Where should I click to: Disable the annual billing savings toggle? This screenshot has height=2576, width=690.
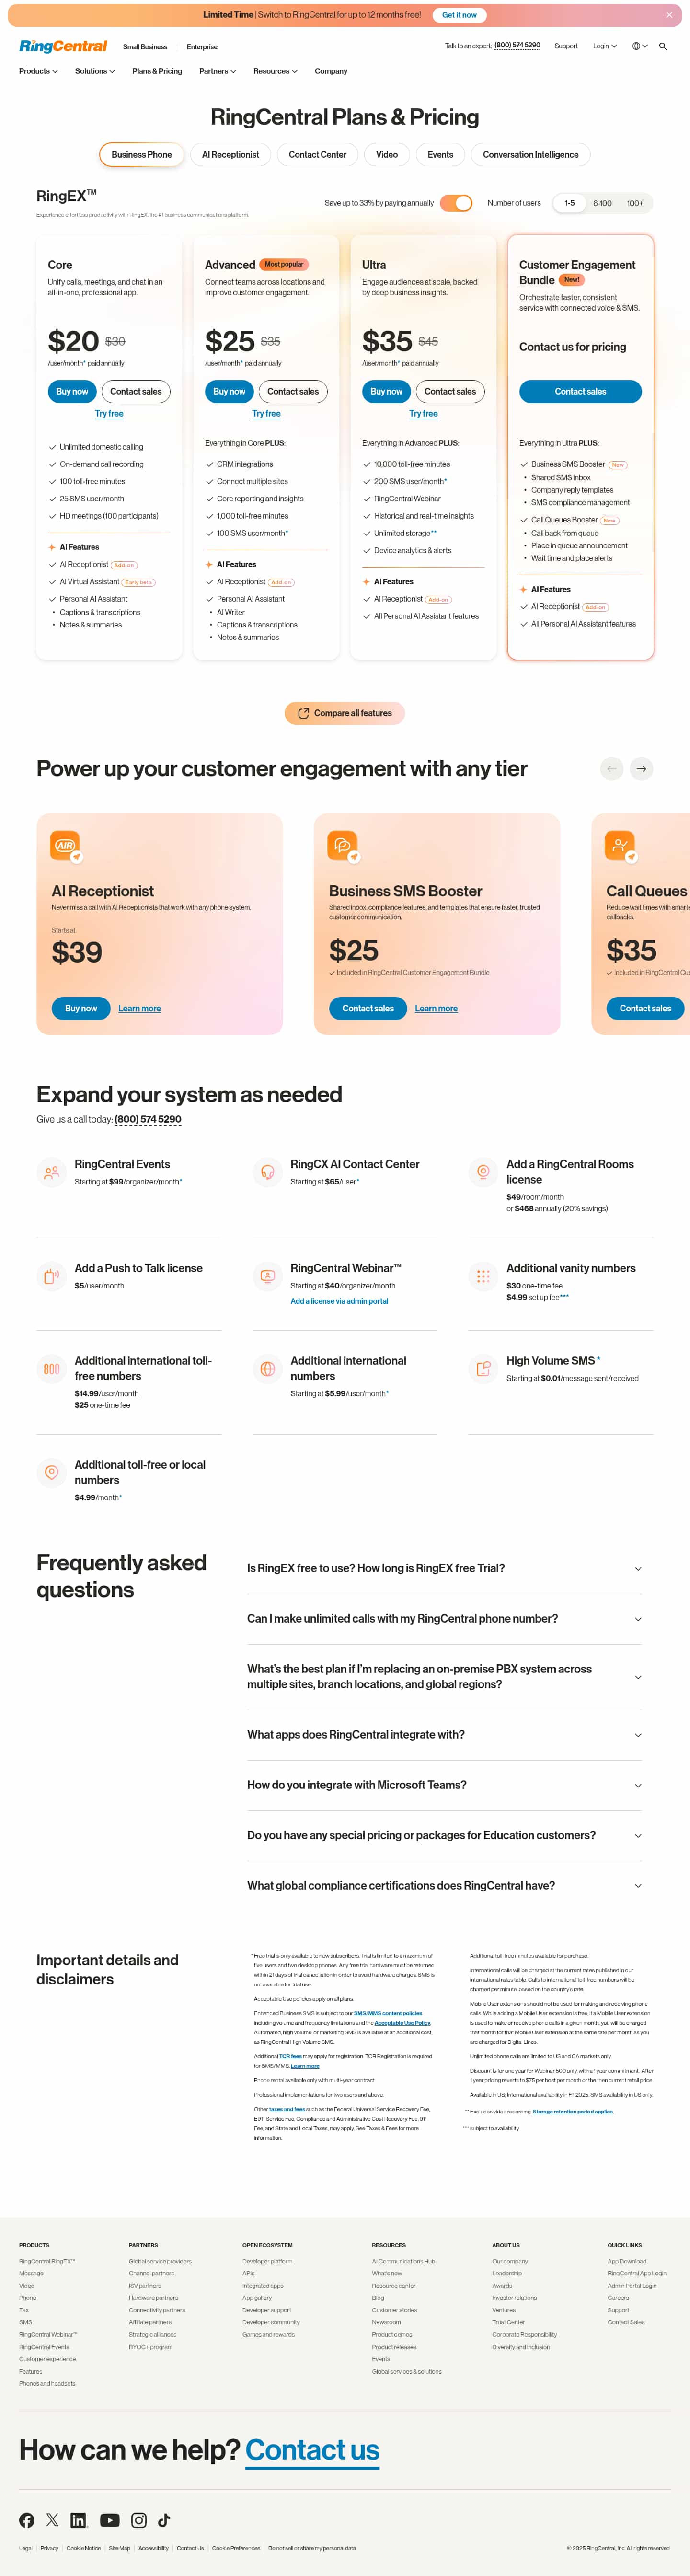tap(455, 202)
